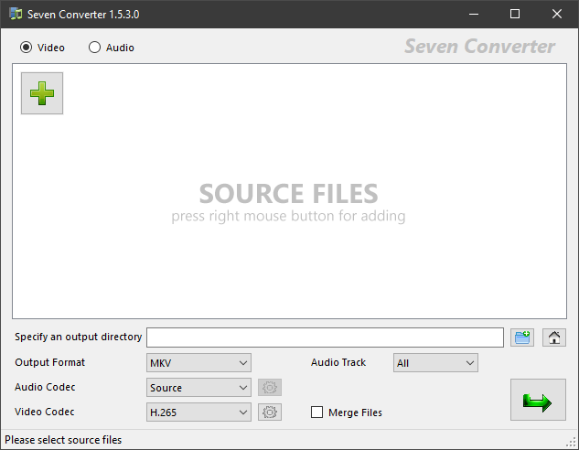Click the green plus add files button
579x450 pixels.
[42, 93]
